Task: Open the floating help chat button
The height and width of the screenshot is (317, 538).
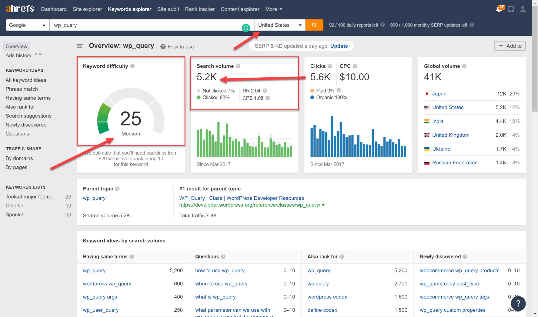Action: pyautogui.click(x=518, y=303)
